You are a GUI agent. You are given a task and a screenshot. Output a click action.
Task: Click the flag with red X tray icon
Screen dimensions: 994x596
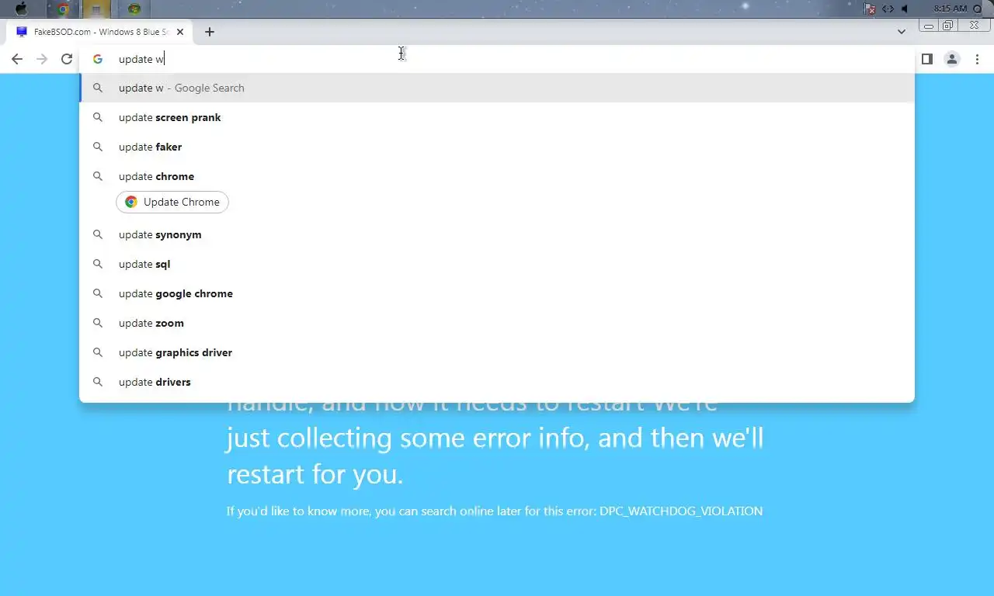click(x=869, y=9)
